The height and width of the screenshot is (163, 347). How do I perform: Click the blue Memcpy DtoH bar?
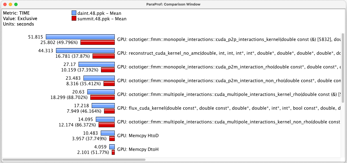pyautogui.click(x=112, y=147)
